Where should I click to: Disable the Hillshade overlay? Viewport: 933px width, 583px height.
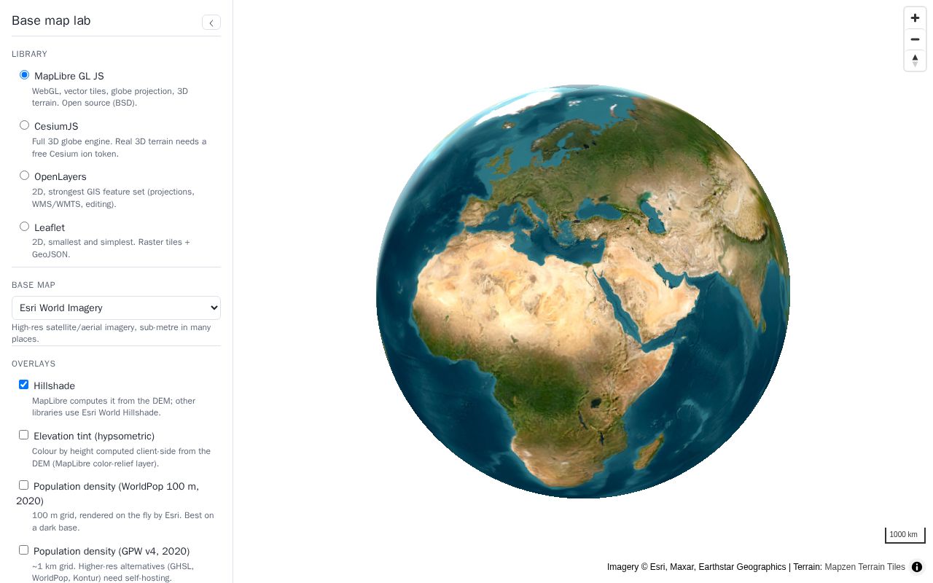(23, 385)
